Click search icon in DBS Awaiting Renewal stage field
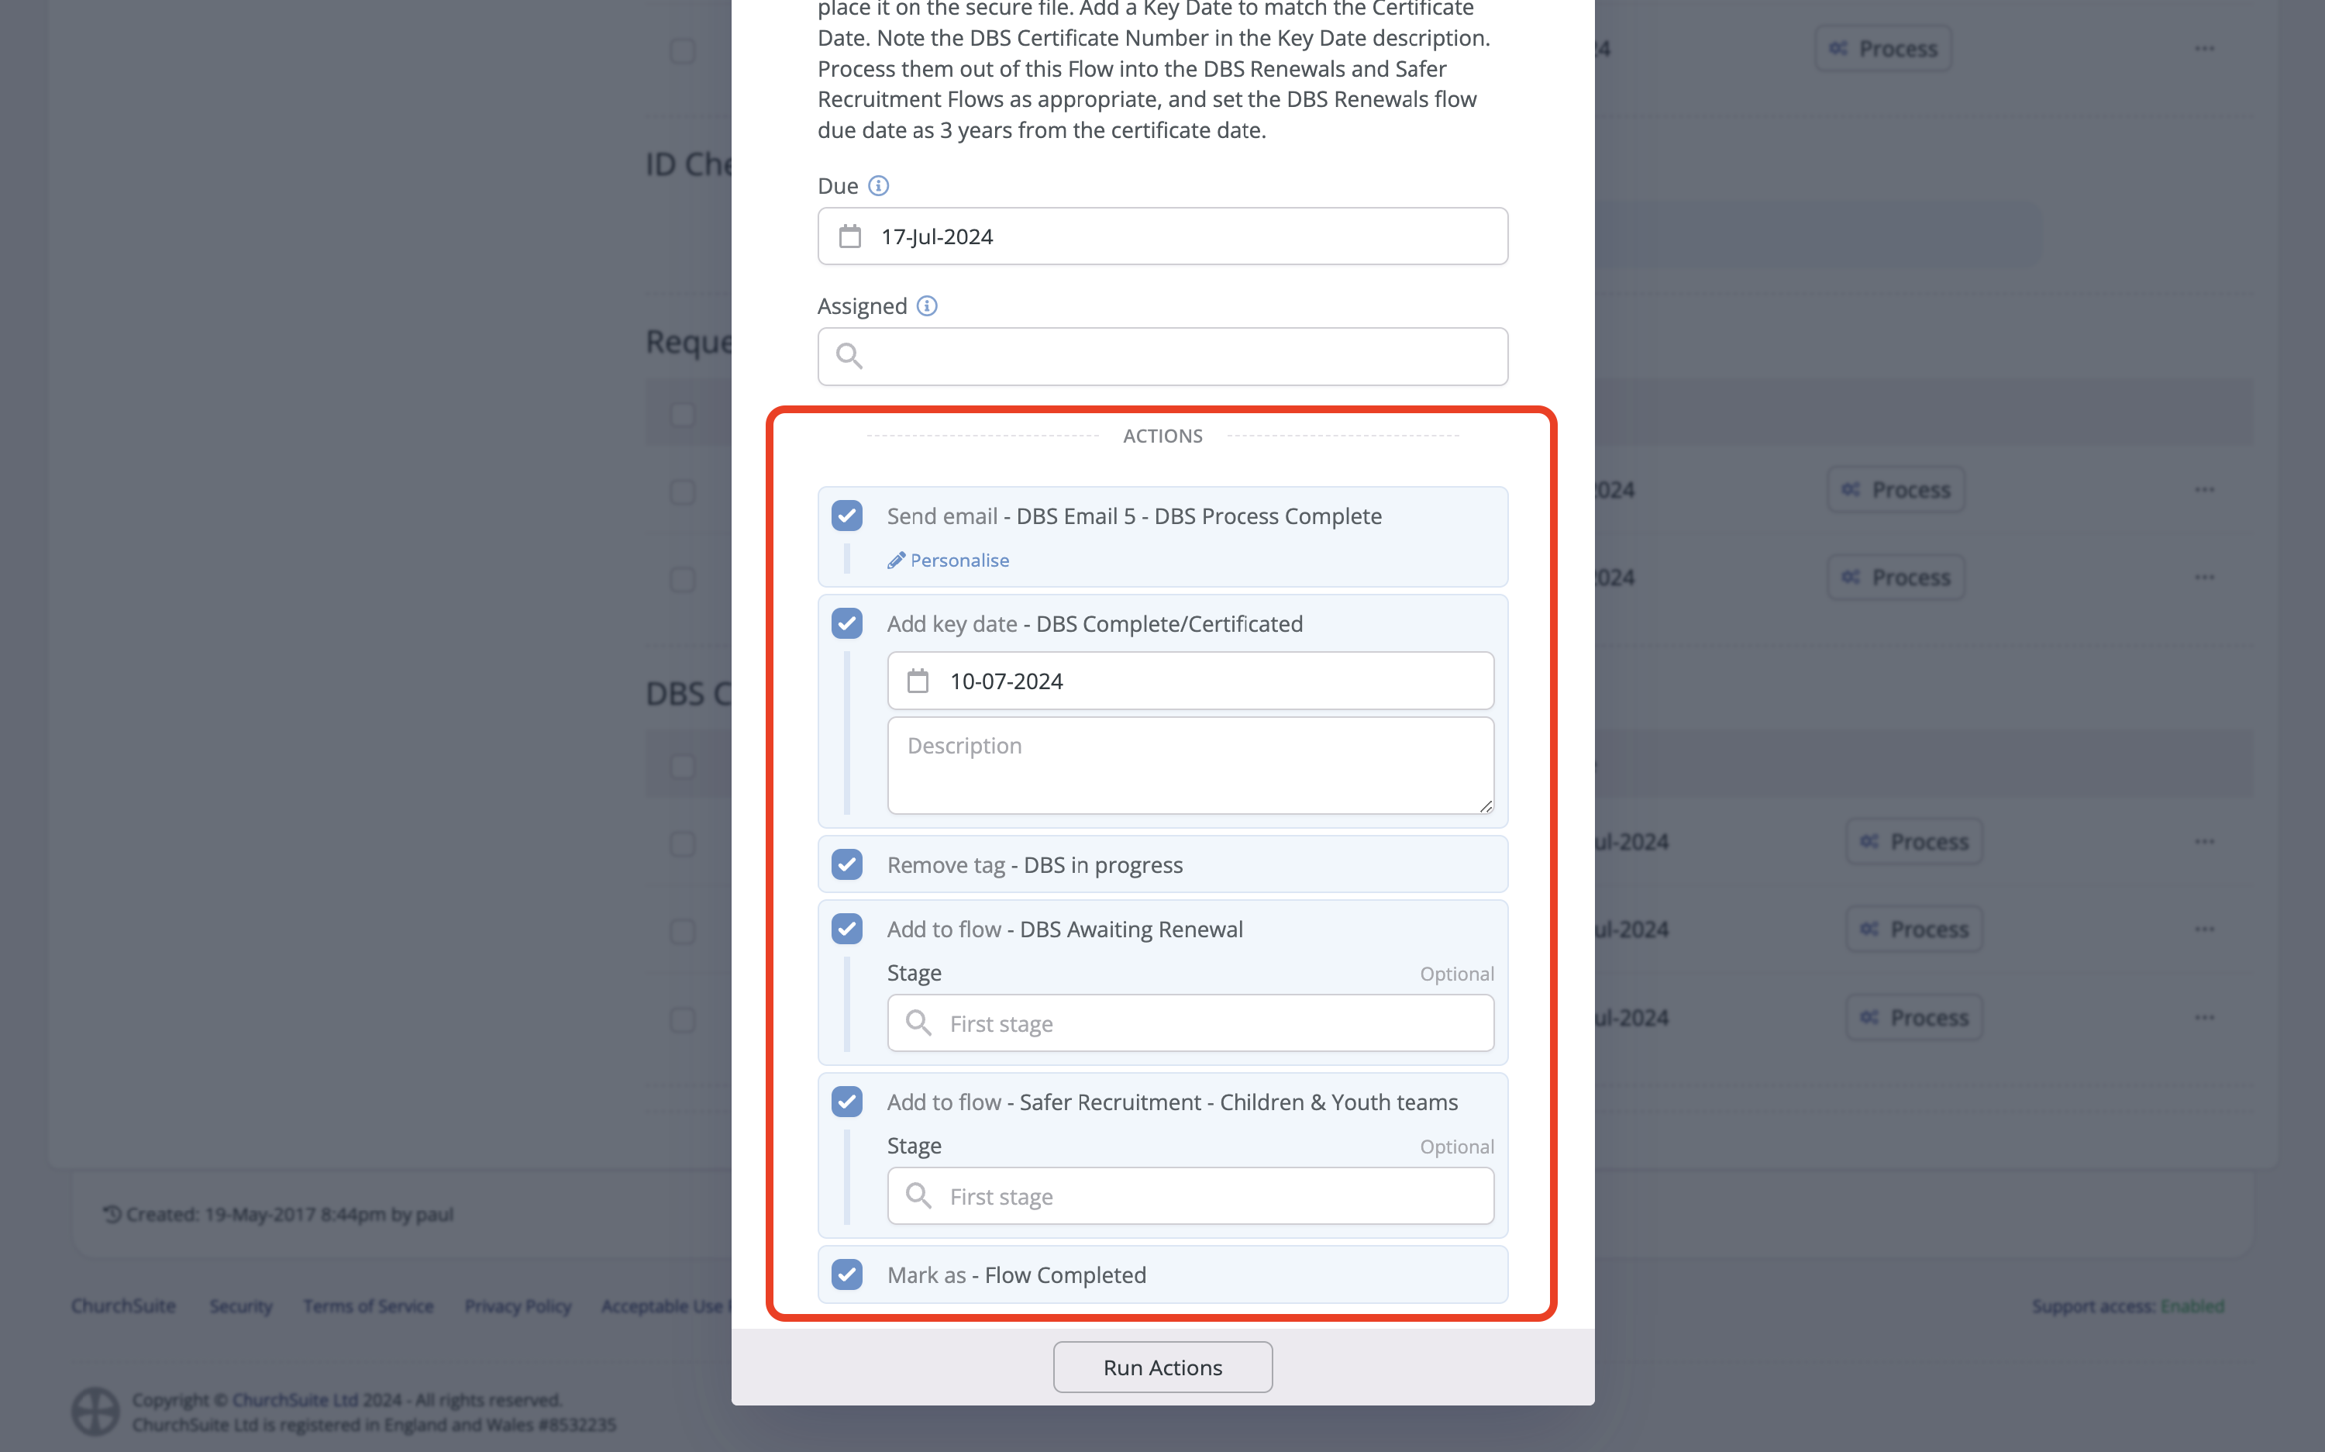Viewport: 2325px width, 1452px height. [x=918, y=1024]
